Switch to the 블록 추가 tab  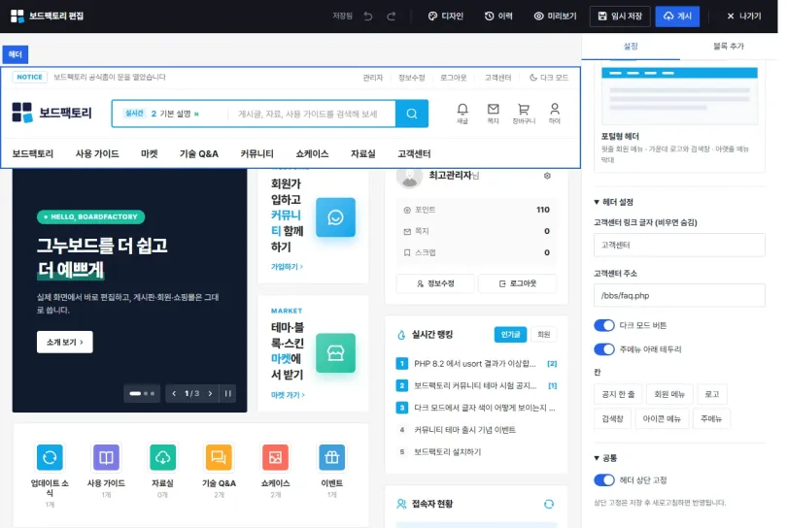pos(729,47)
